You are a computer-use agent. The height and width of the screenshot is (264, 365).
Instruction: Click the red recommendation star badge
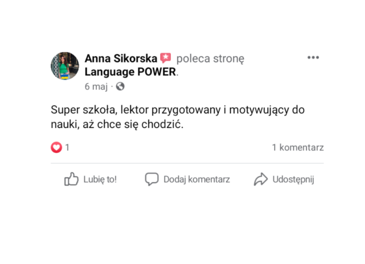(165, 58)
